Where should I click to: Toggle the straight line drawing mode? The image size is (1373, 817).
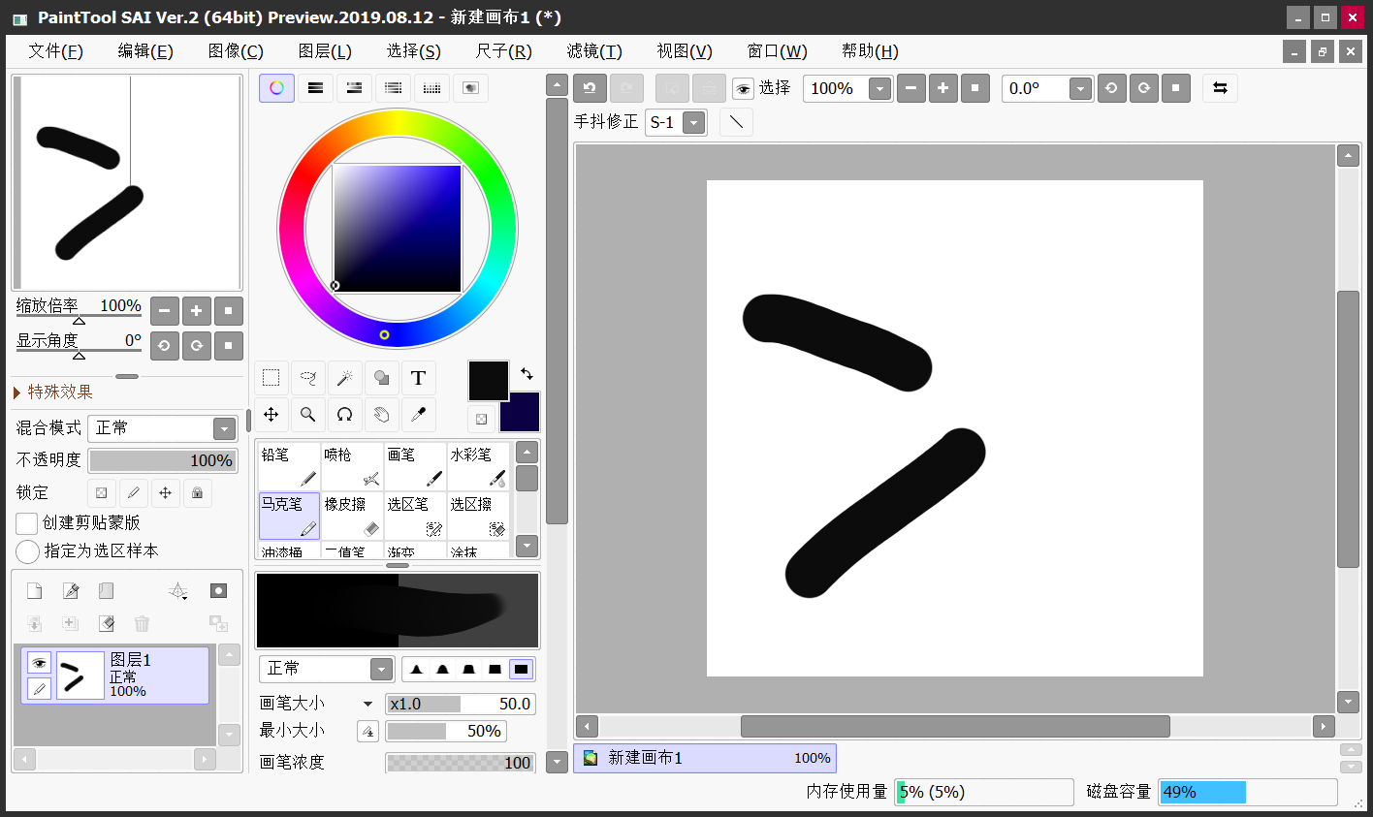click(x=736, y=122)
